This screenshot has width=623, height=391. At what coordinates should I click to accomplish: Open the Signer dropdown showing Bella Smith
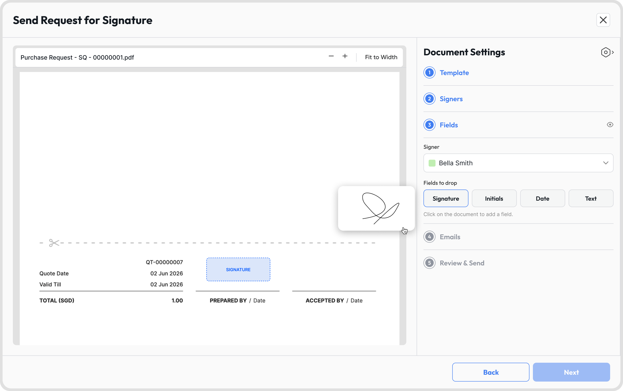[518, 163]
